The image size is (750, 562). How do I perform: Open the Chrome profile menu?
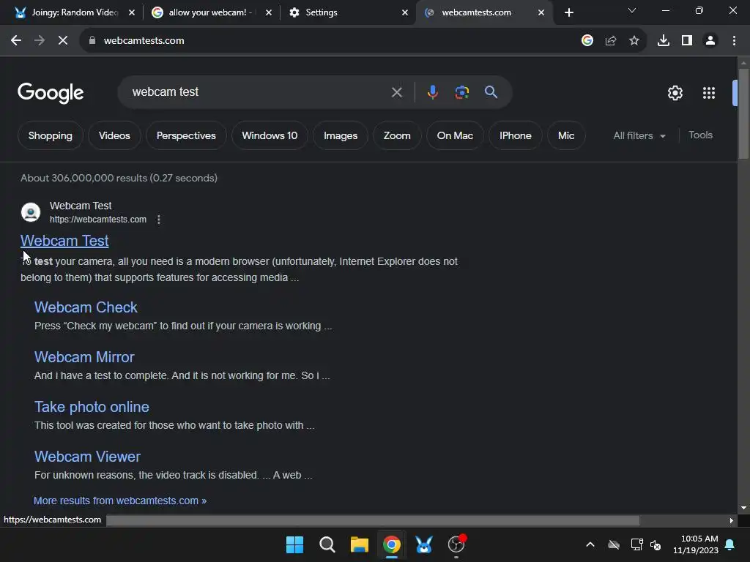710,41
